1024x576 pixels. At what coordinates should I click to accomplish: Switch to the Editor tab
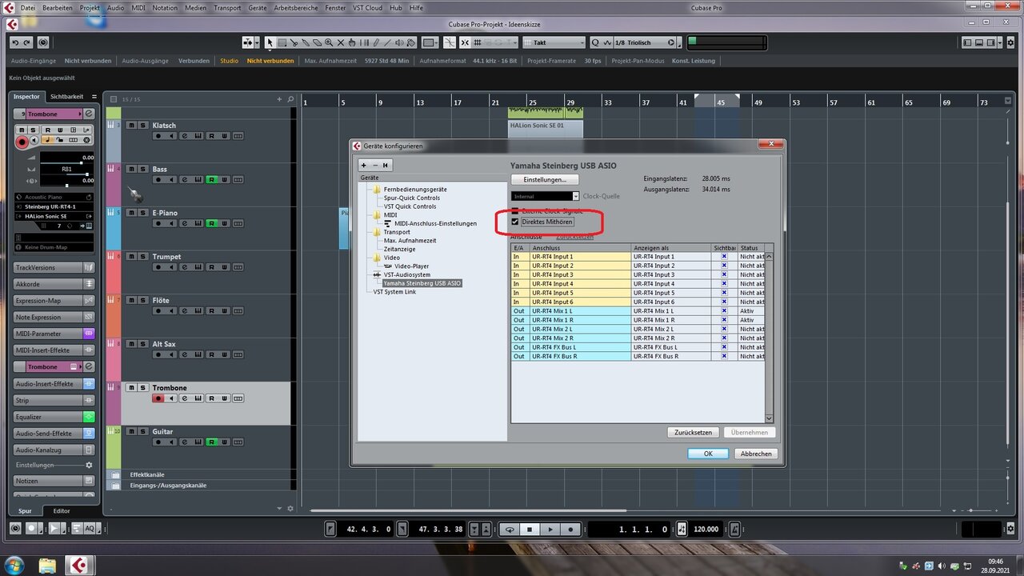pyautogui.click(x=62, y=510)
